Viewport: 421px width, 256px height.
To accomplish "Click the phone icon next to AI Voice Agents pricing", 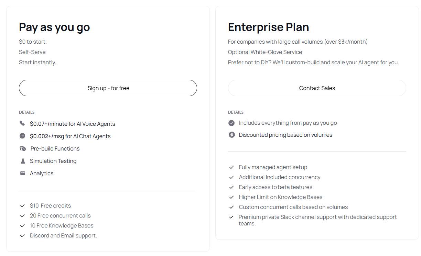I will pos(22,123).
